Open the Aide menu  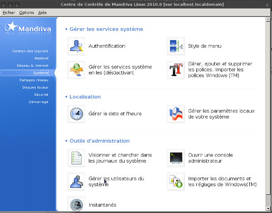pyautogui.click(x=42, y=13)
